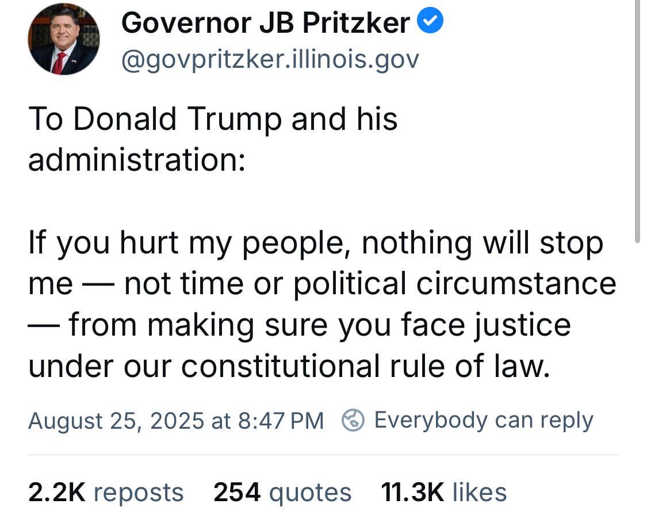This screenshot has height=523, width=647.
Task: Click the @govpritzker.illinois.gov handle
Action: (x=270, y=59)
